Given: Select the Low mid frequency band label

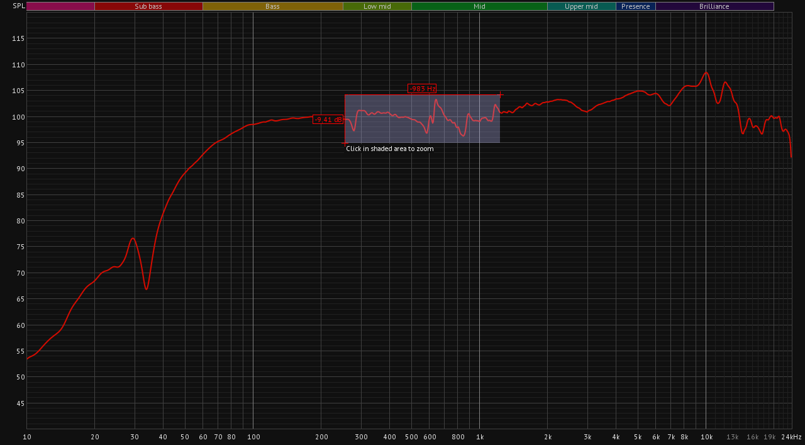Looking at the screenshot, I should click(377, 6).
